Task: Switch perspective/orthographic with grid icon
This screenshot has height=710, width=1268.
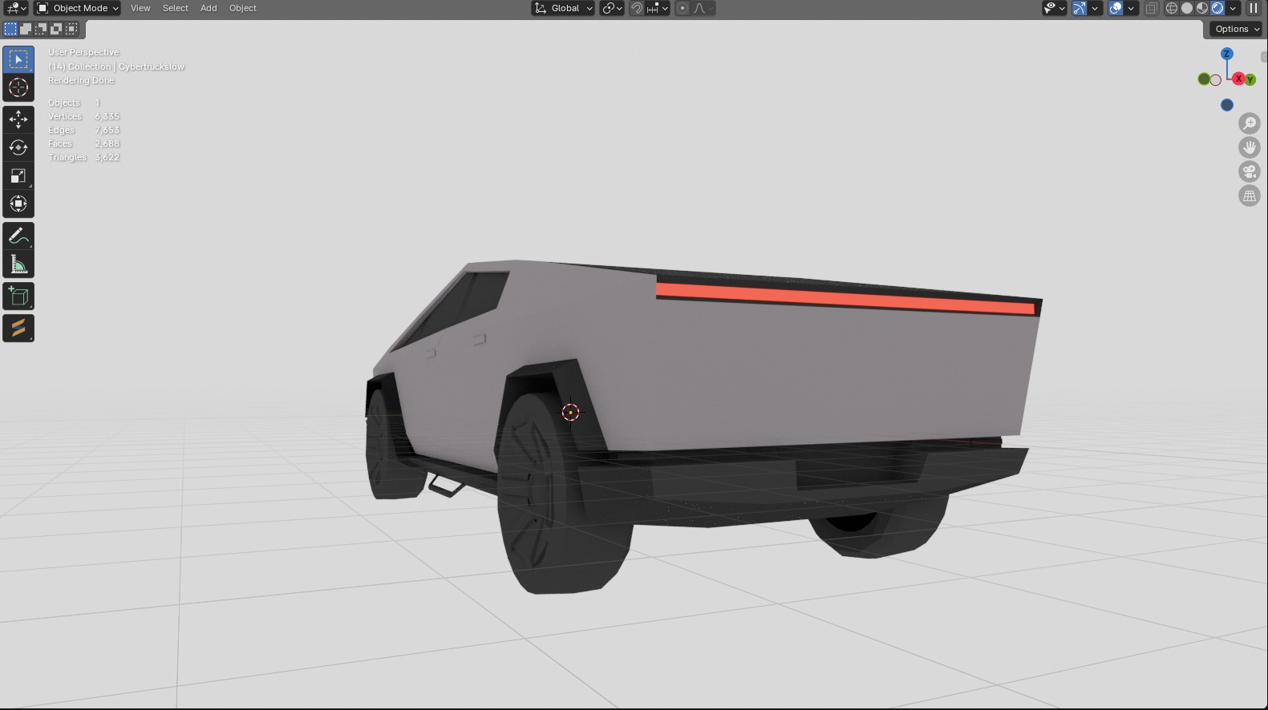Action: [x=1250, y=196]
